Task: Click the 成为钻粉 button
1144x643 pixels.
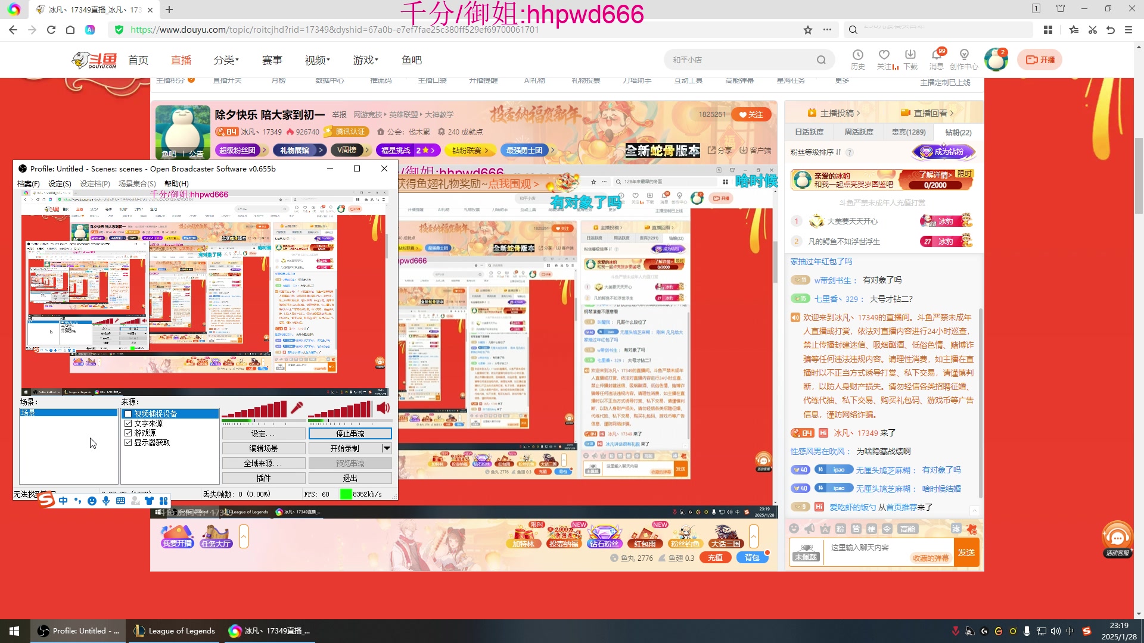Action: [x=944, y=152]
